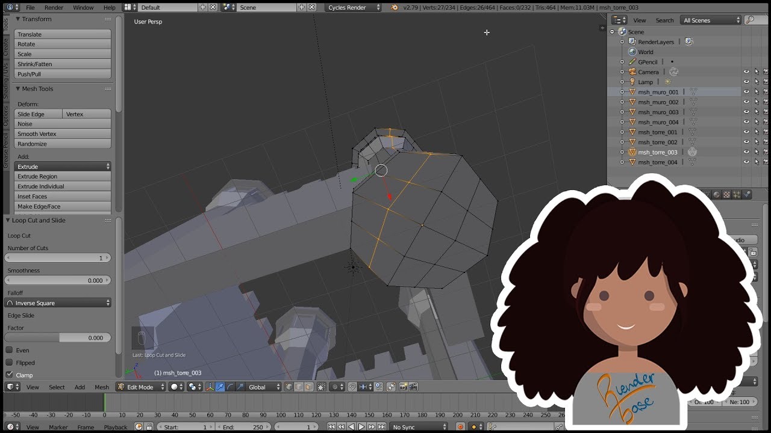Screen dimensions: 771x433
Task: Toggle the Even checkbox
Action: 9,350
